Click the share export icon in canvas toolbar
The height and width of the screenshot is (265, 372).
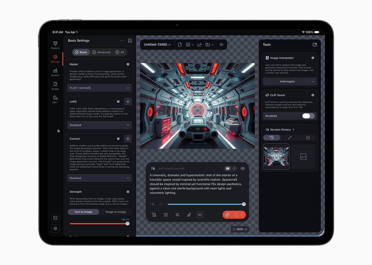[199, 45]
